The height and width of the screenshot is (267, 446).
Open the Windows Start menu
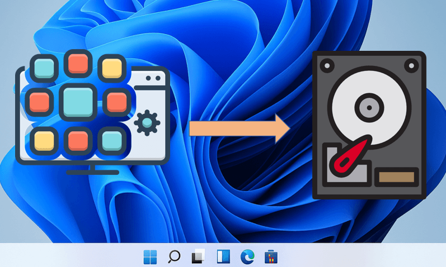point(150,257)
